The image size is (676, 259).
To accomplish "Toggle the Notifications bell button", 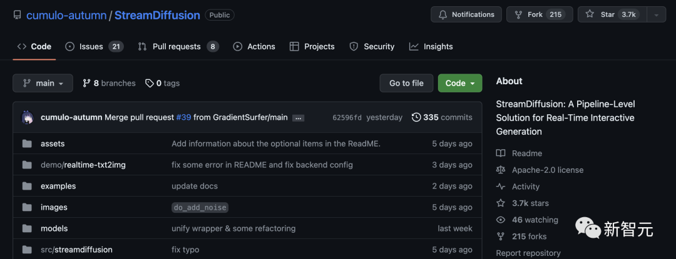I will (466, 14).
